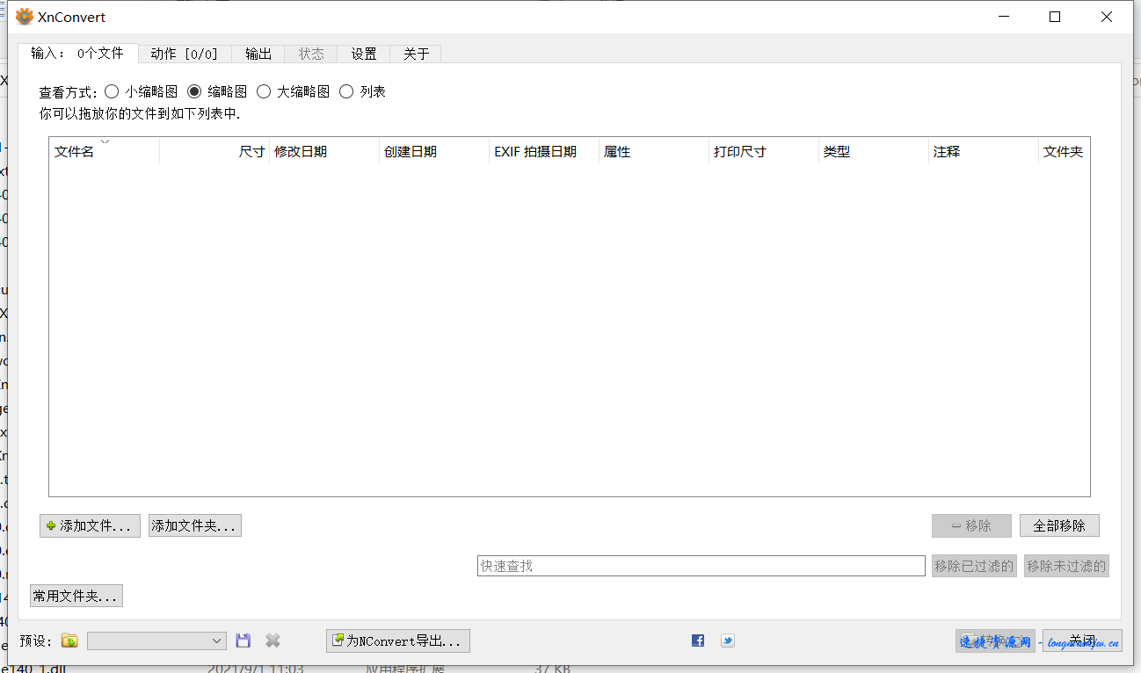1141x673 pixels.
Task: Open the Twitter share icon
Action: [728, 640]
